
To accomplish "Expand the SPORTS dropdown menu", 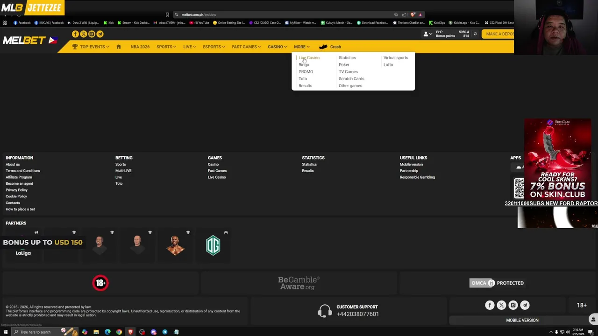I will click(x=166, y=47).
